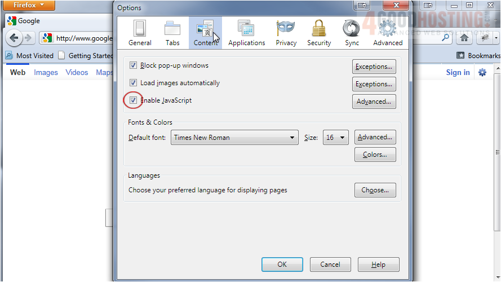Click the browser Back arrow button
This screenshot has height=282, width=501.
pos(14,38)
